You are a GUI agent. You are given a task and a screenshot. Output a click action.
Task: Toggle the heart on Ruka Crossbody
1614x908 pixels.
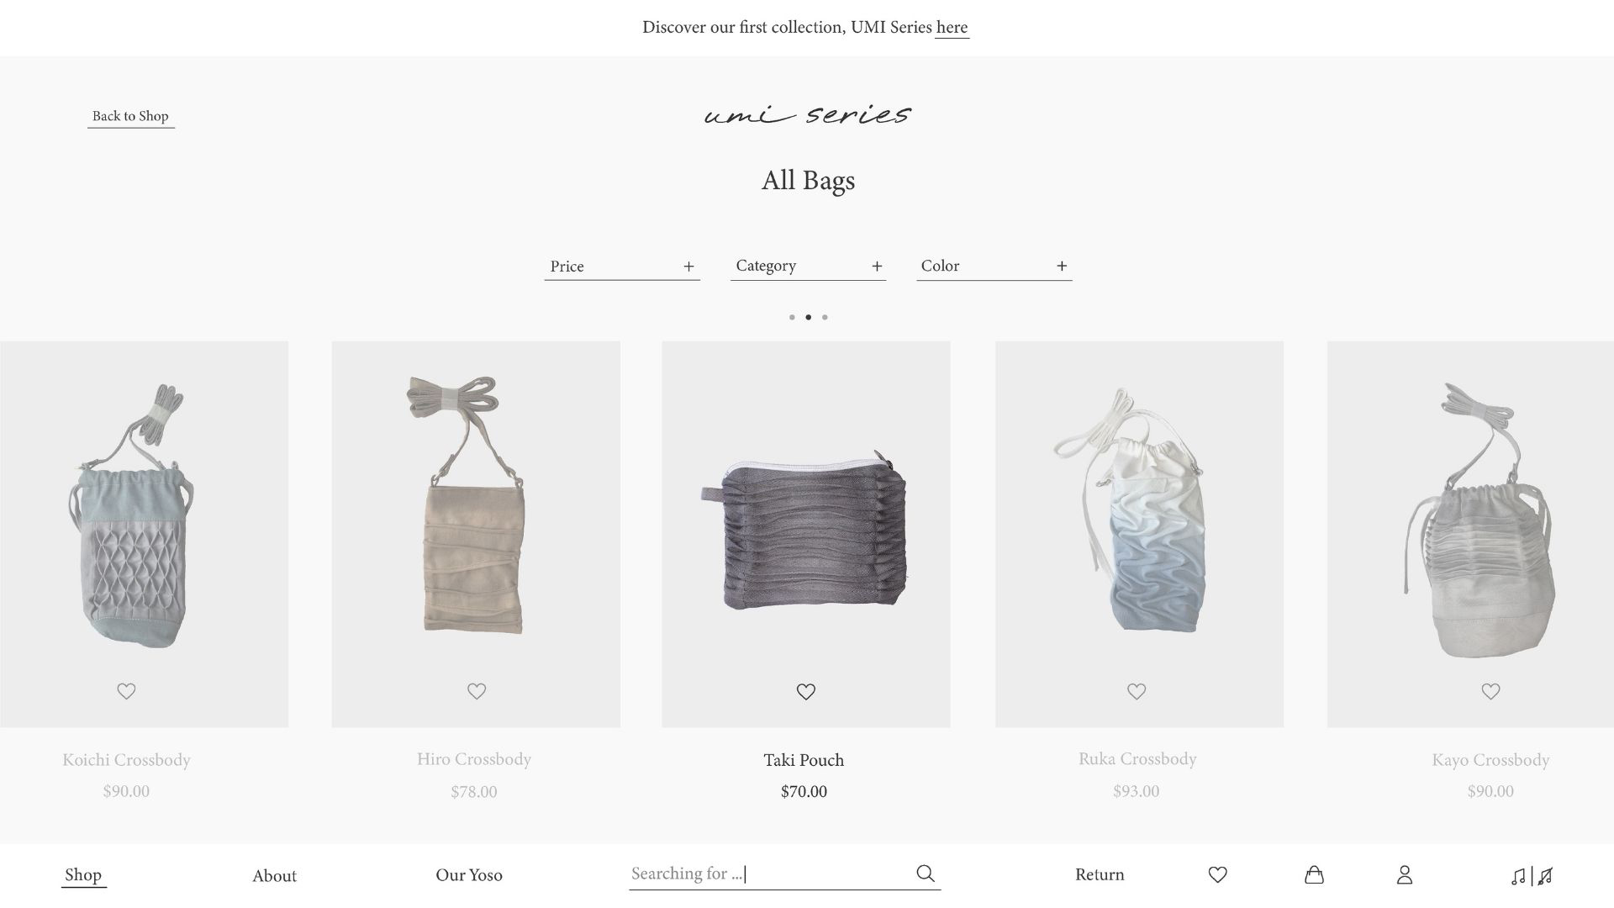tap(1137, 691)
